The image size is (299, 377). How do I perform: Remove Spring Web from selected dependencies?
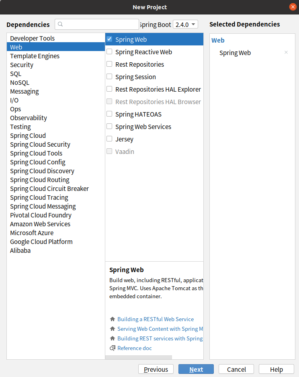click(x=286, y=52)
